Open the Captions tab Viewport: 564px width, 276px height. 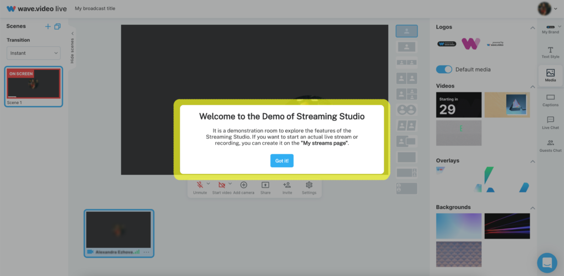click(550, 100)
